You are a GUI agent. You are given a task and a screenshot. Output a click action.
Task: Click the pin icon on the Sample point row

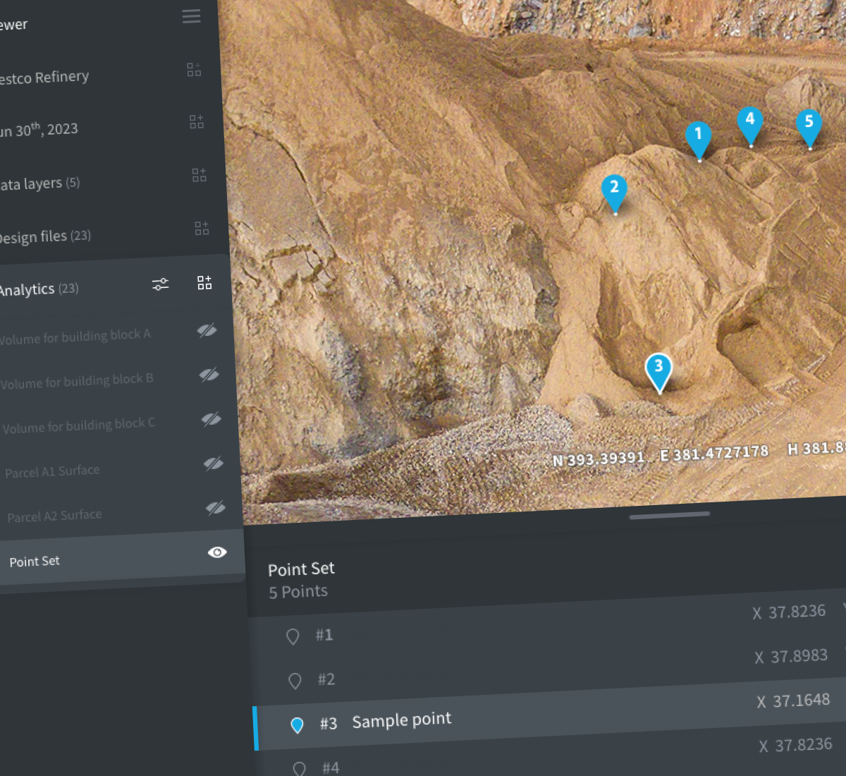[297, 725]
